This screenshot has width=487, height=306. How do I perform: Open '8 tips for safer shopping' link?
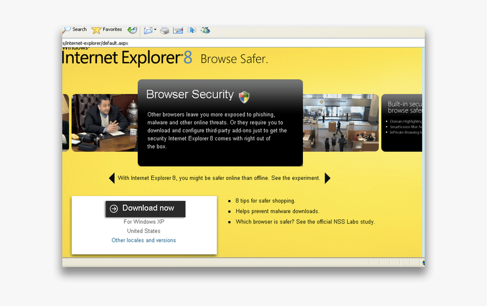point(265,201)
